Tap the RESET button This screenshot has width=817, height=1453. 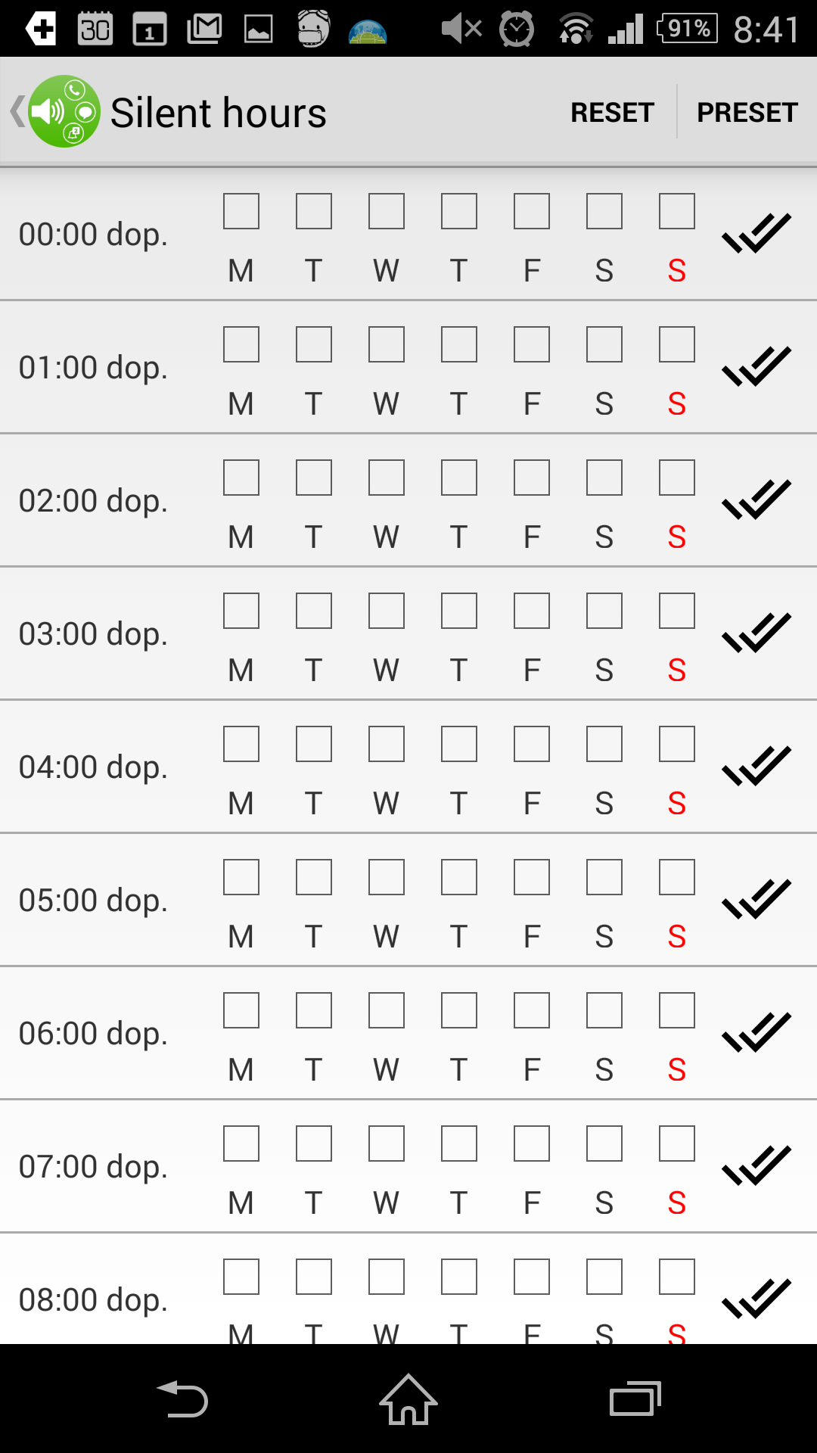612,112
